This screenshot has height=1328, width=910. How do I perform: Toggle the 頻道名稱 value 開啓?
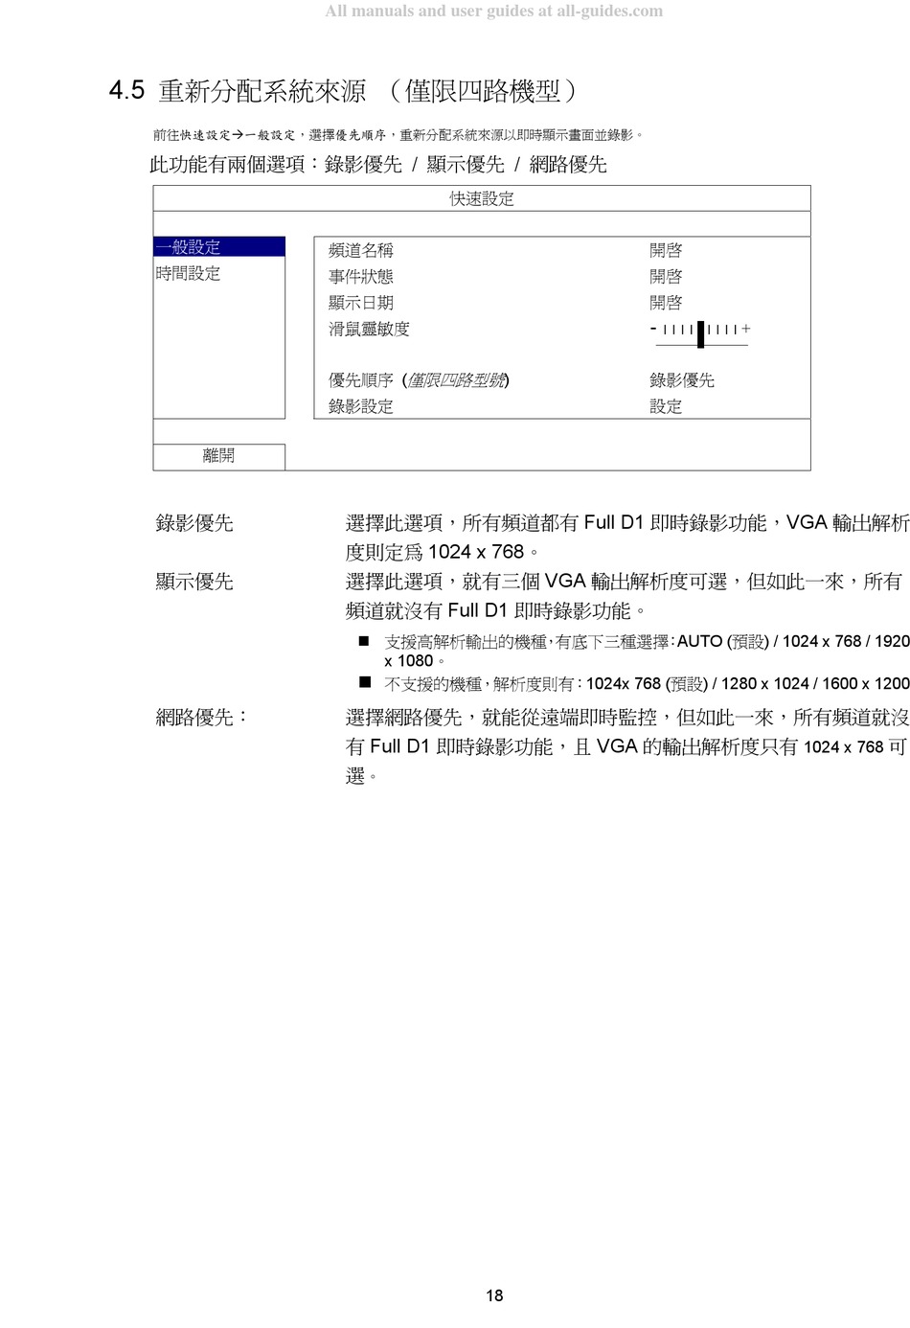(666, 250)
